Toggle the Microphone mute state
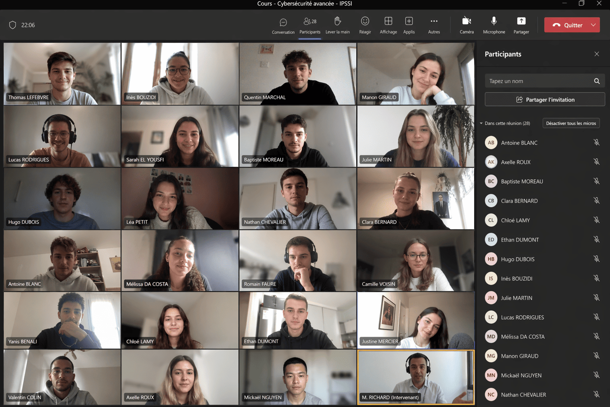The height and width of the screenshot is (407, 610). pyautogui.click(x=494, y=21)
